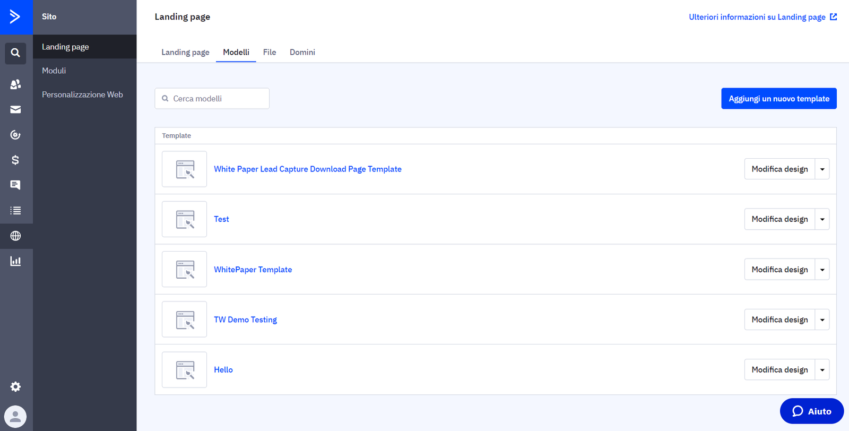Select Moduli in the Sito menu
Image resolution: width=849 pixels, height=431 pixels.
[54, 71]
